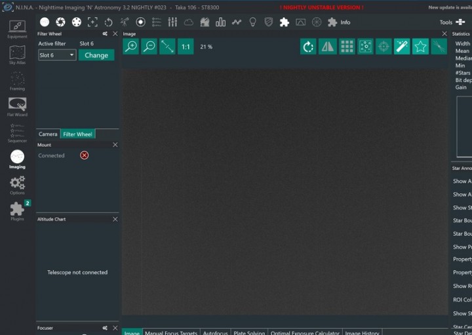The width and height of the screenshot is (472, 335).
Task: Open the Tools menu at top right
Action: (x=452, y=22)
